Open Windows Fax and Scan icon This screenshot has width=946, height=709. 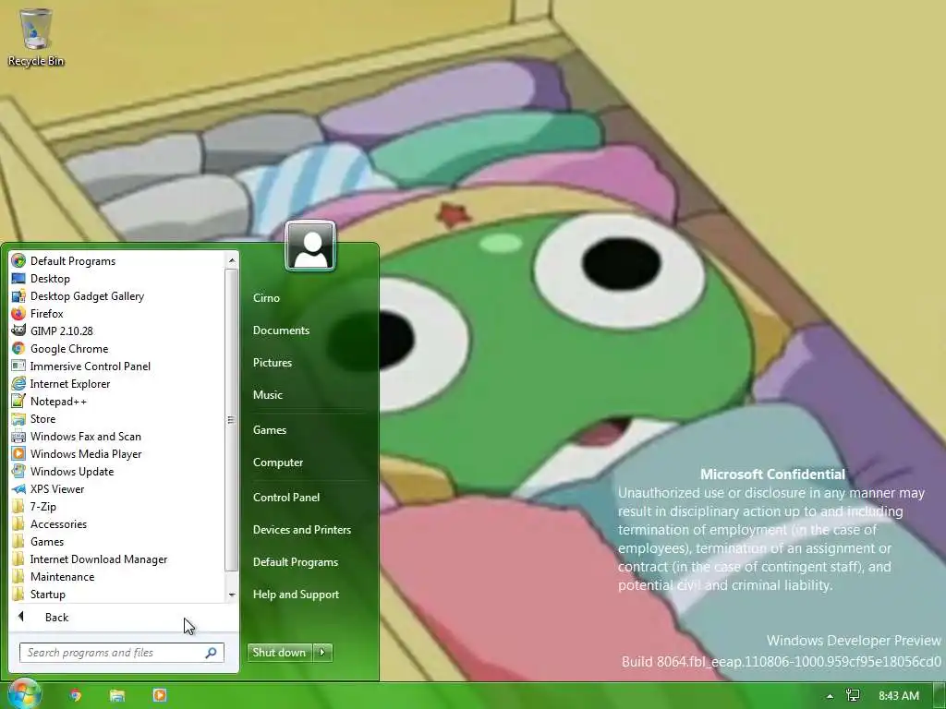click(18, 436)
